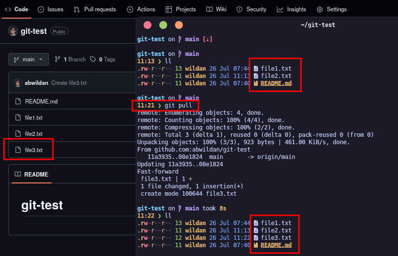View the Insights tab
398x256 pixels.
291,9
